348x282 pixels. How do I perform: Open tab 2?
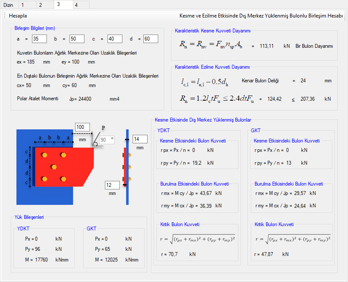[x=45, y=5]
